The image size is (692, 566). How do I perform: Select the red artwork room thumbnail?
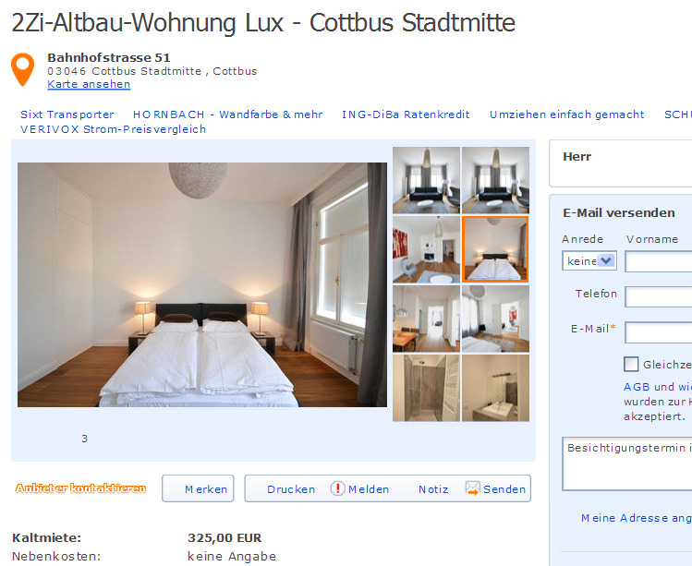pos(426,249)
